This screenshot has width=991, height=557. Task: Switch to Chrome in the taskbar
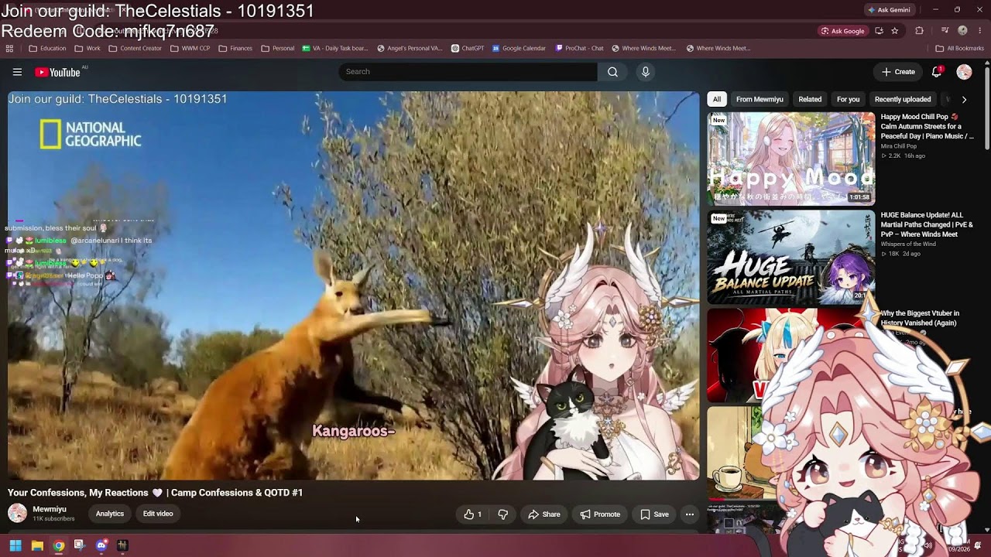[x=58, y=545]
